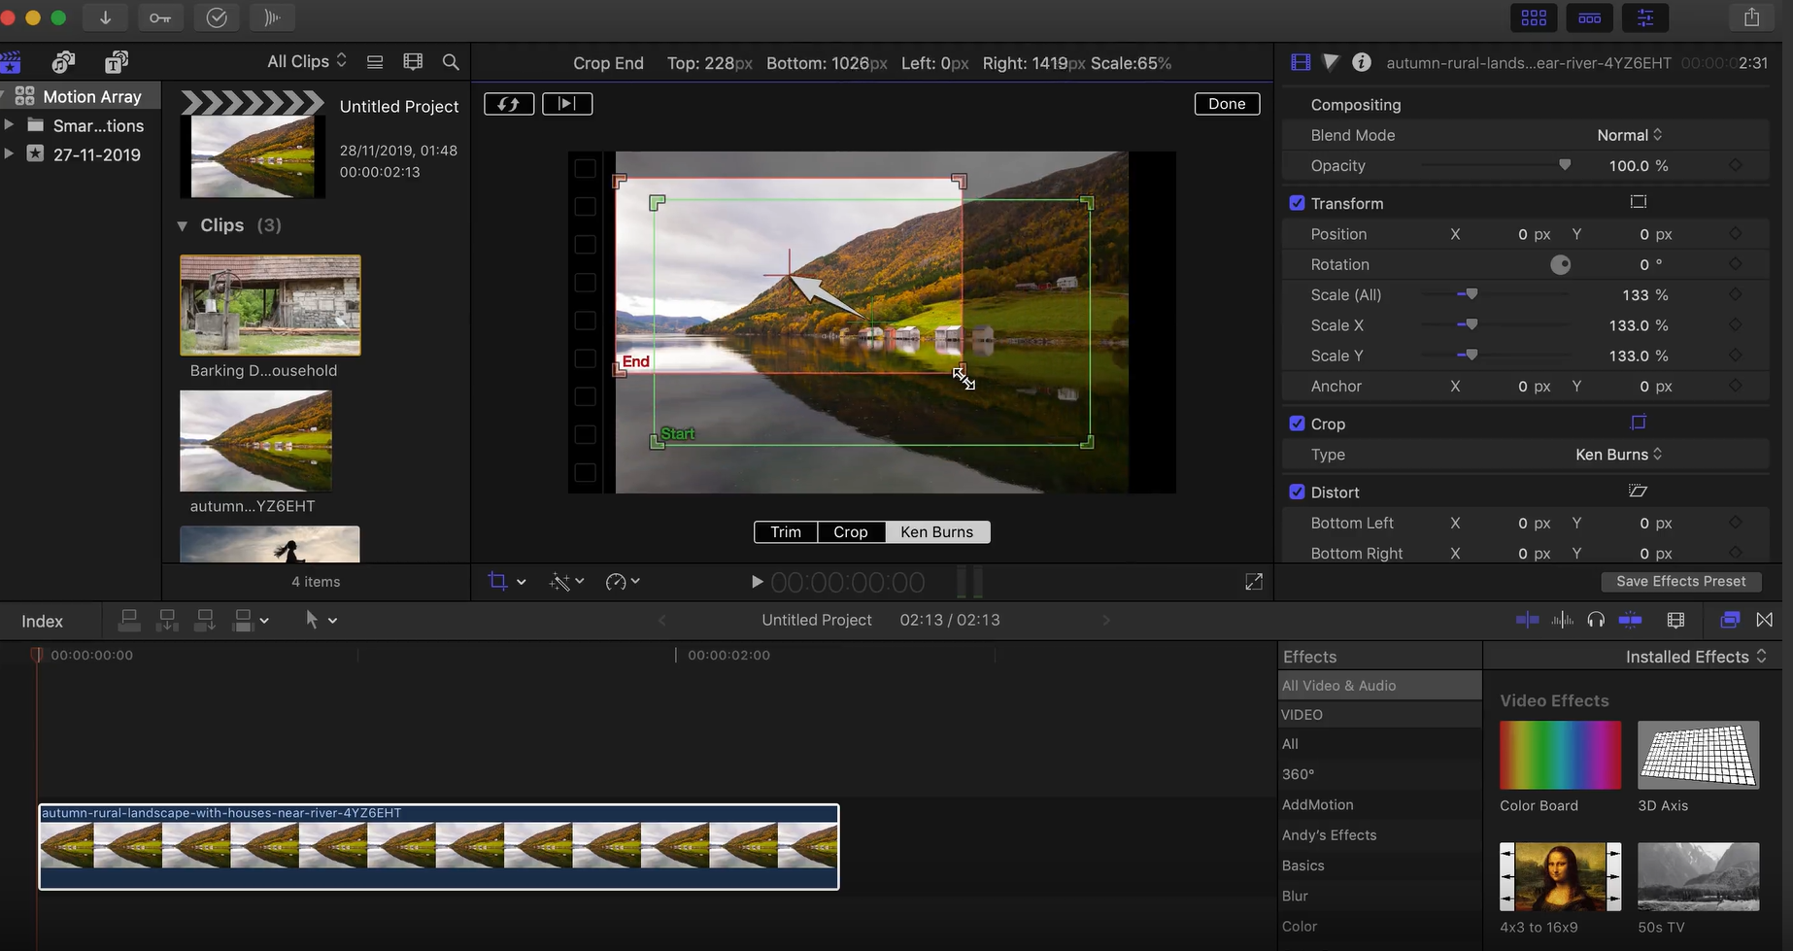Open the Crop Type Ken Burns dropdown
This screenshot has height=951, width=1793.
[1618, 455]
